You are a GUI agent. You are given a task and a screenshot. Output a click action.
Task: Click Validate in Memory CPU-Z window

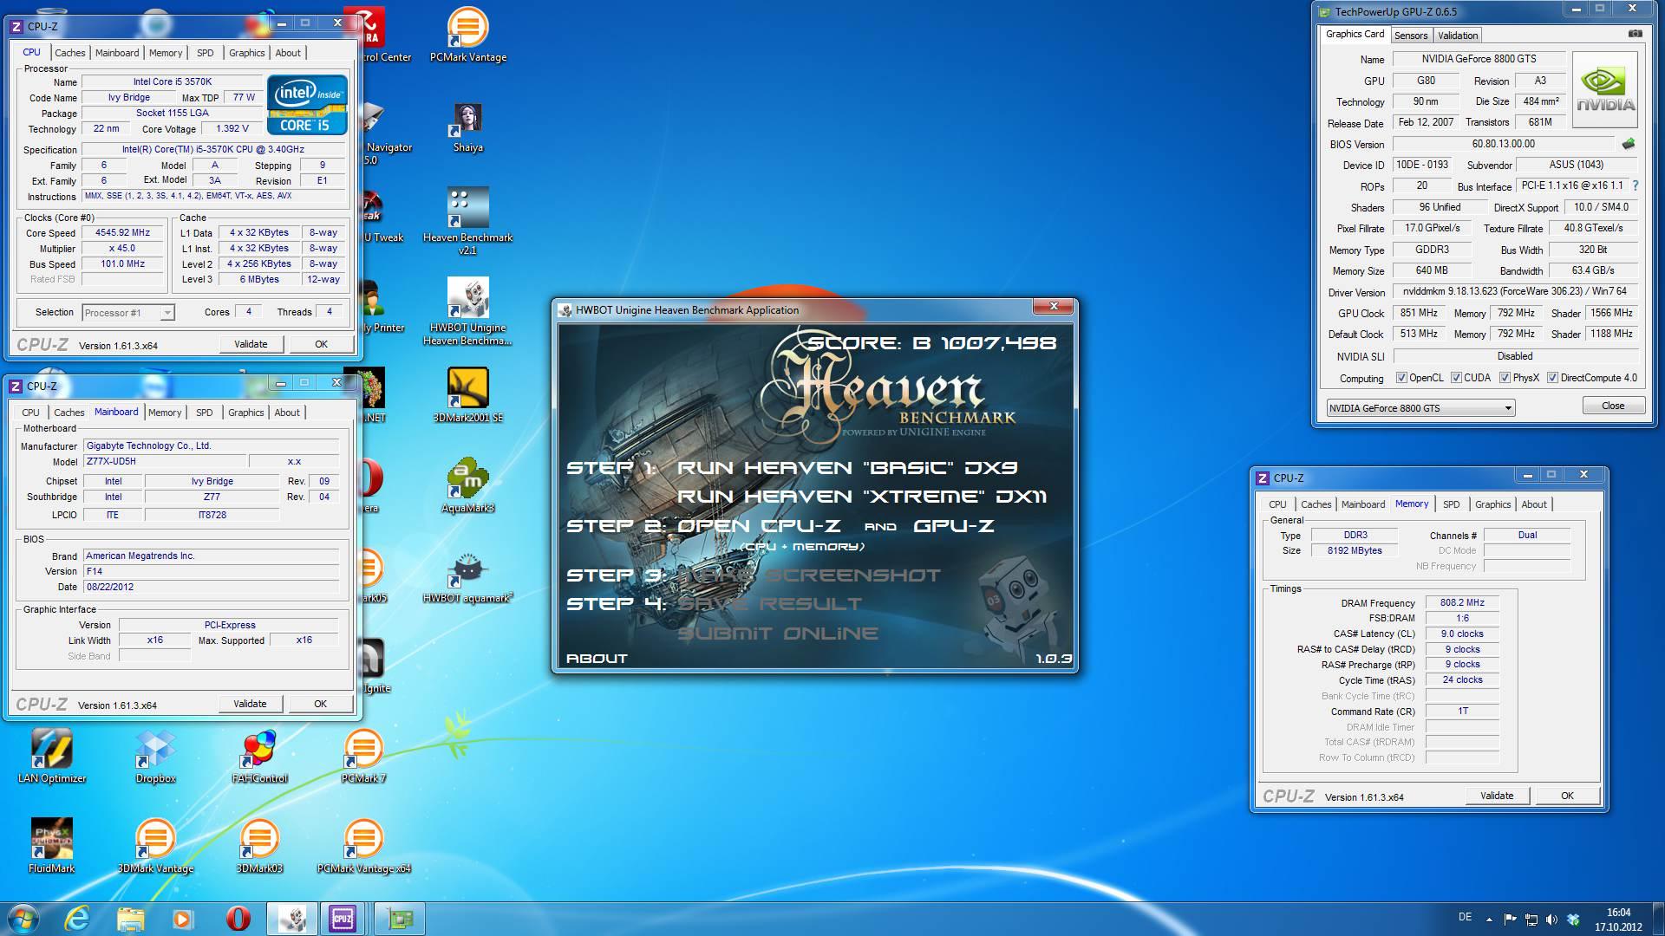tap(1497, 796)
